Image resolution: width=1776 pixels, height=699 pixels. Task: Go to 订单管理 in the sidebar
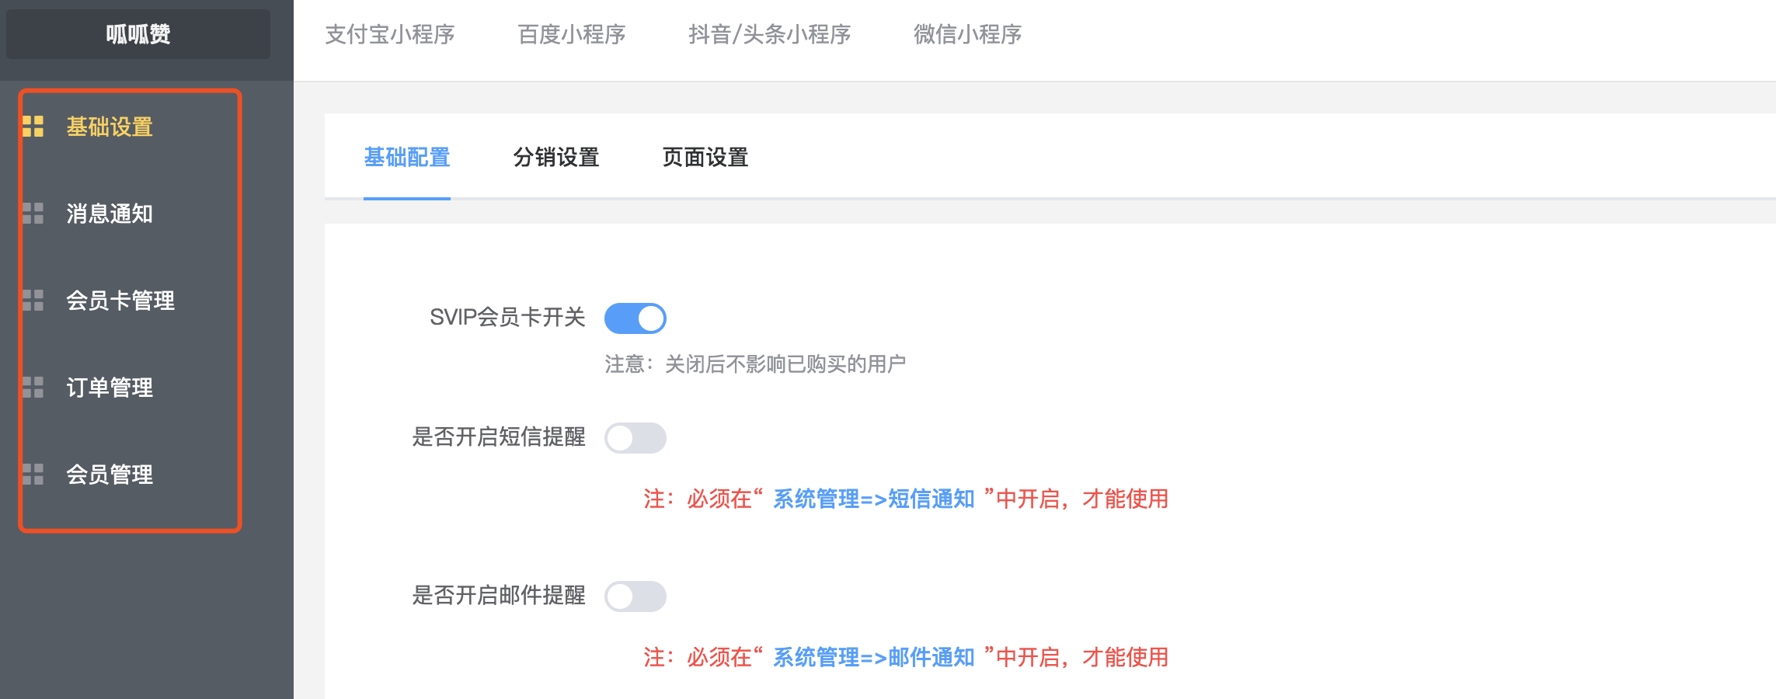pyautogui.click(x=110, y=387)
